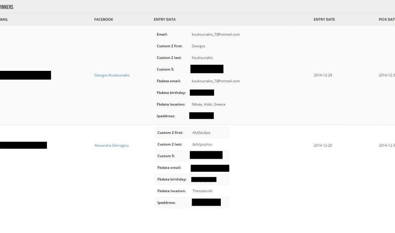395x233 pixels.
Task: Select the entry date 2014-12-29
Action: pos(323,75)
